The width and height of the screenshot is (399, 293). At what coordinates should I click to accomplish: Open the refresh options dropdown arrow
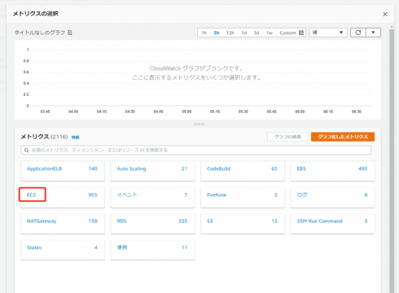point(373,33)
